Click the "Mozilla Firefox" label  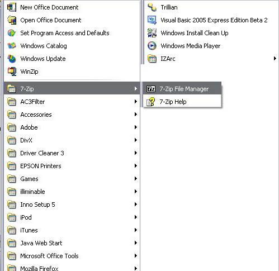click(39, 268)
